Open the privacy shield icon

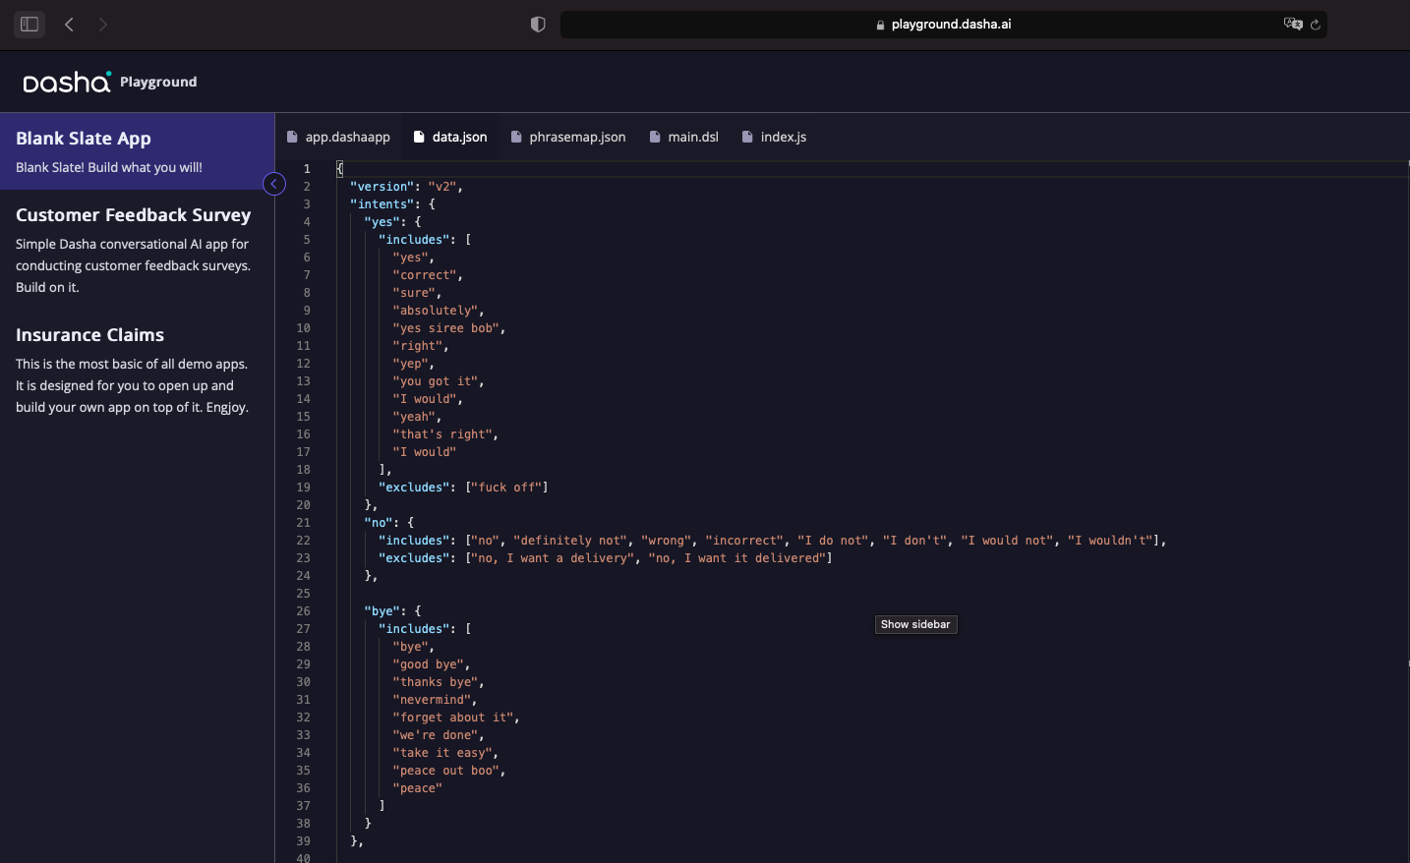click(538, 25)
